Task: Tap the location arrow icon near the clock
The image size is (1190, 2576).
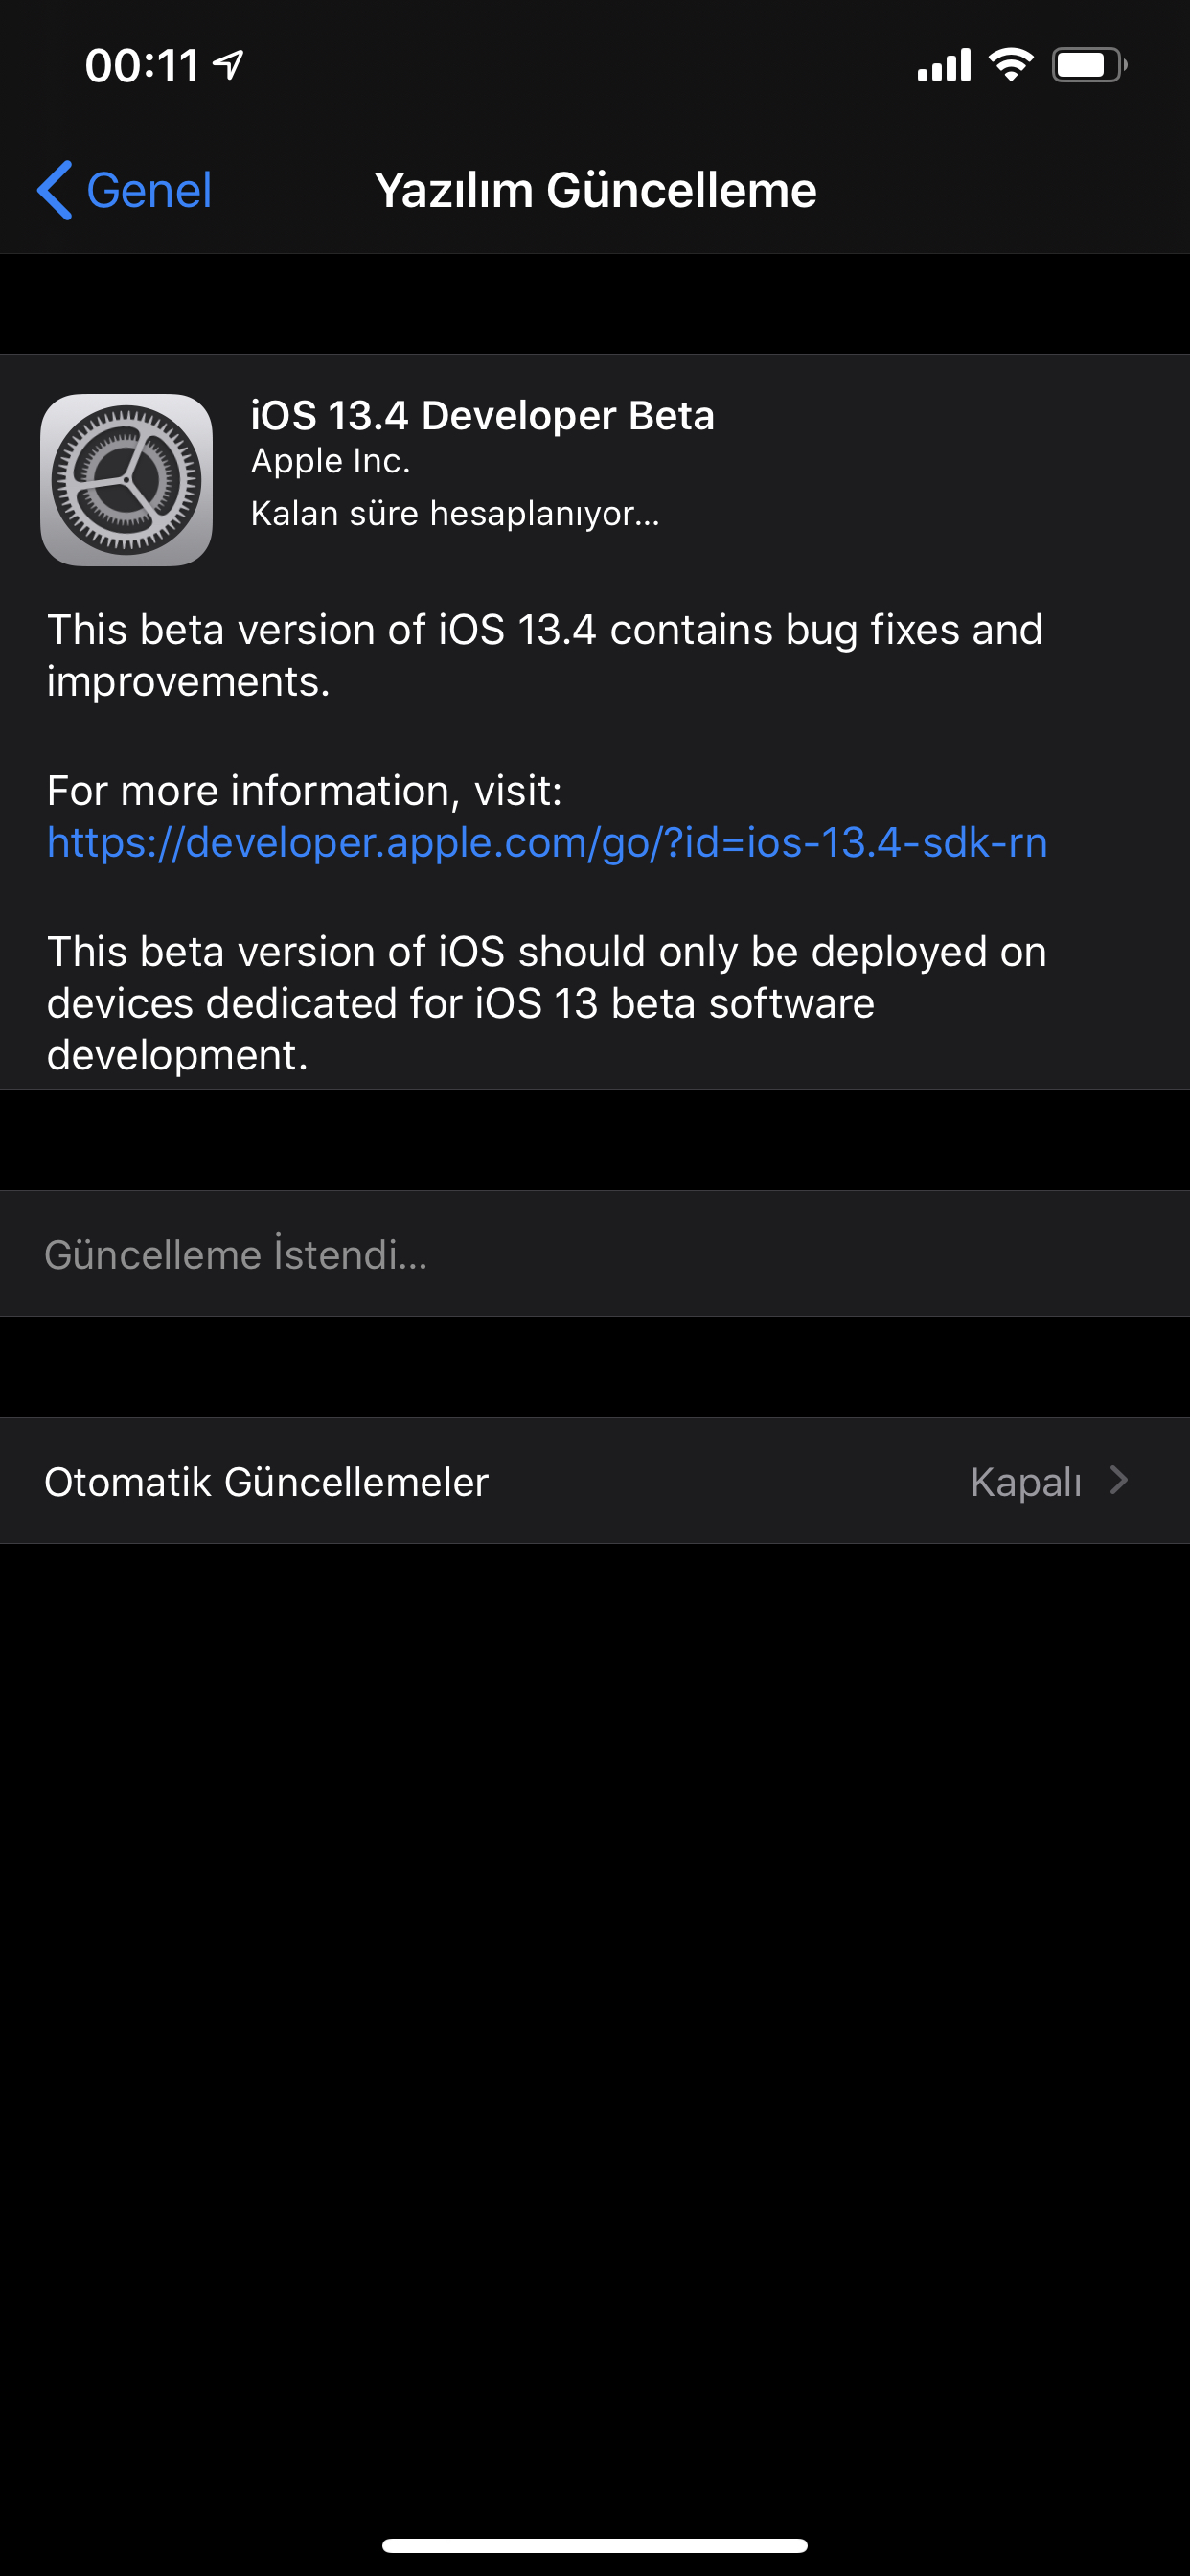Action: [x=229, y=66]
